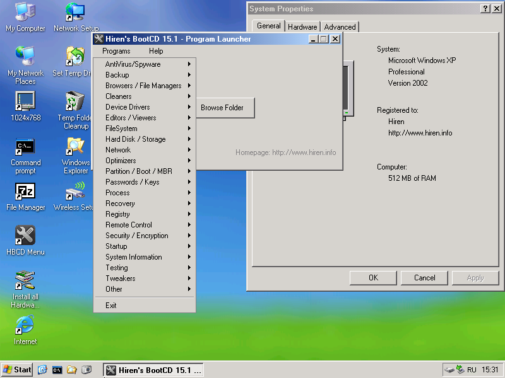The height and width of the screenshot is (378, 505).
Task: Open command prompt from quick launch
Action: point(57,370)
